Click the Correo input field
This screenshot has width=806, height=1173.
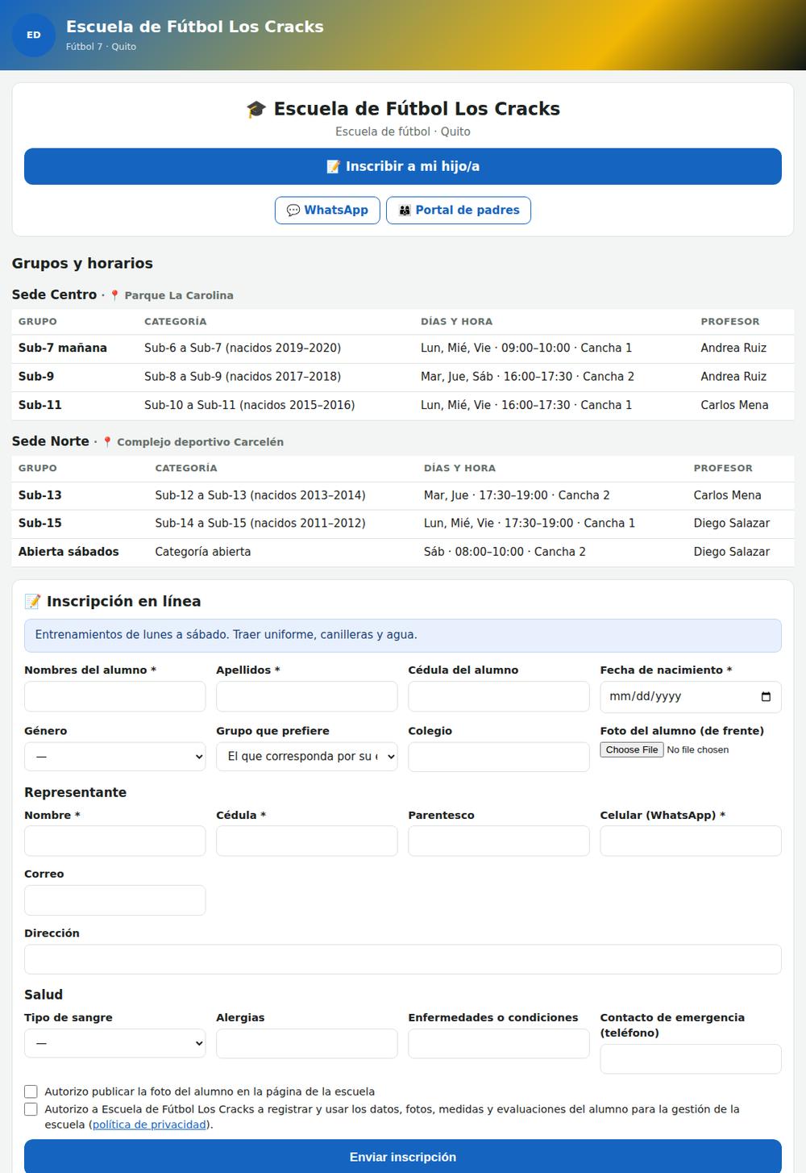pyautogui.click(x=115, y=900)
